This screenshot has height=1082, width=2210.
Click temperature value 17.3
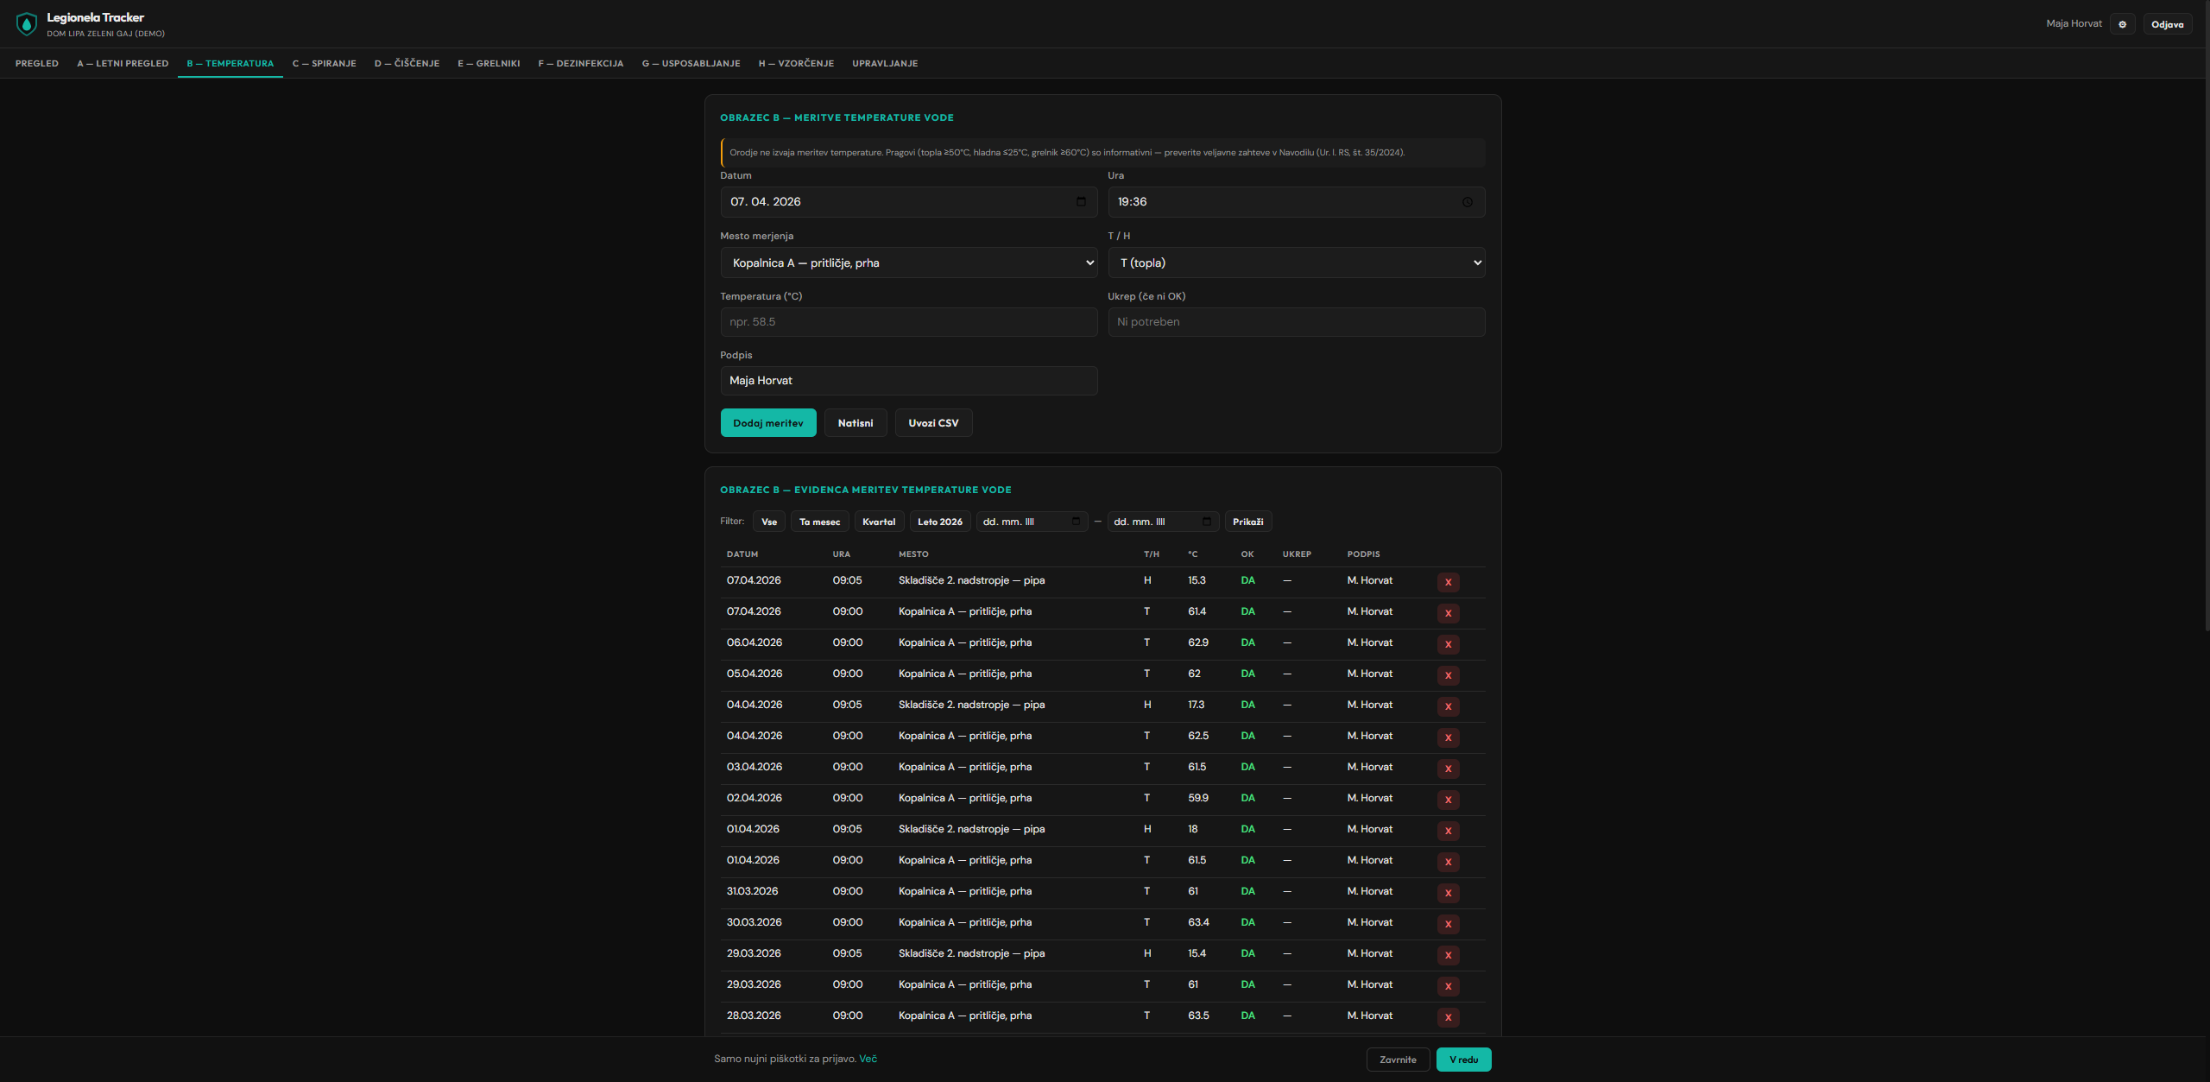1196,705
